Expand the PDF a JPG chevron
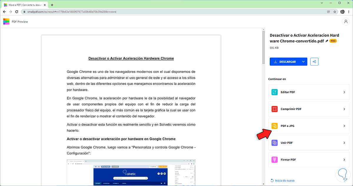Screen dimensions: 353x186 click(x=344, y=126)
